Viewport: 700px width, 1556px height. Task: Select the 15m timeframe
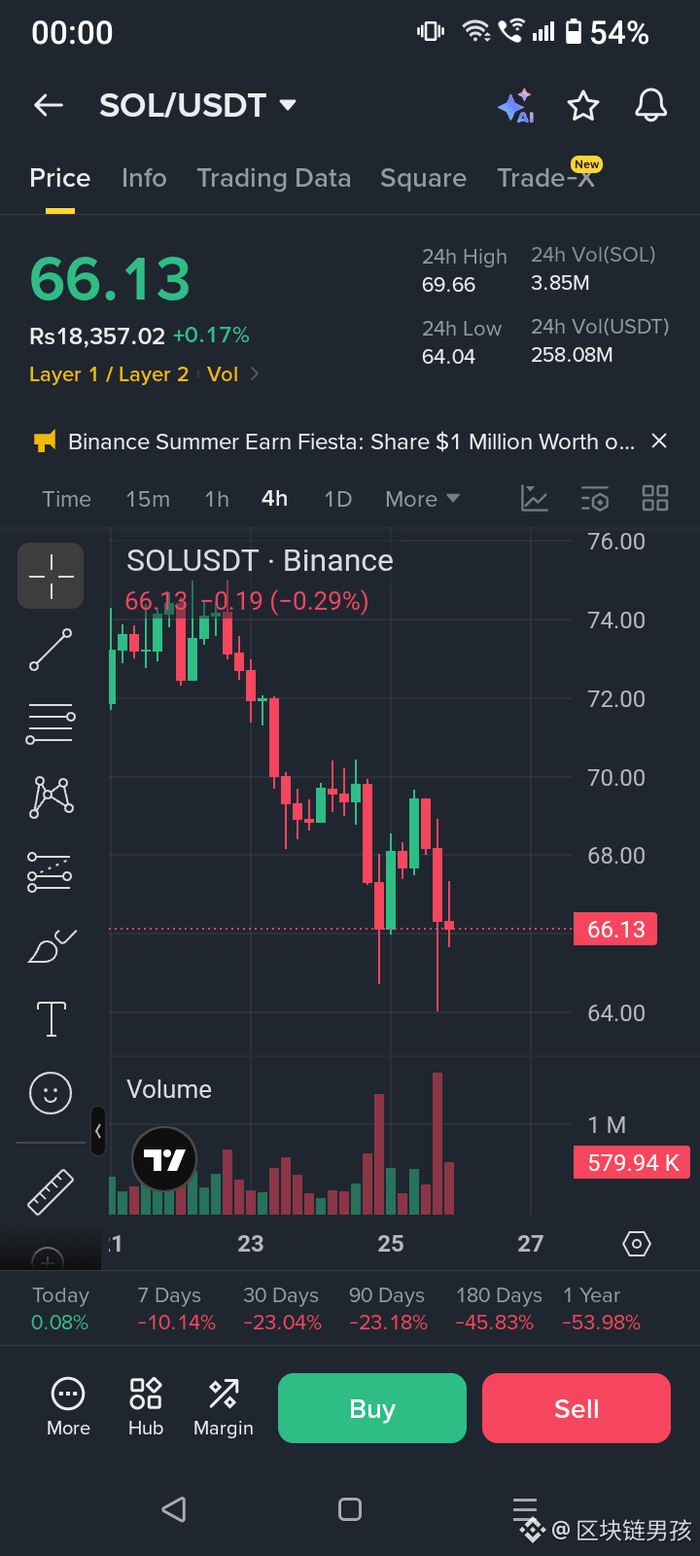148,499
